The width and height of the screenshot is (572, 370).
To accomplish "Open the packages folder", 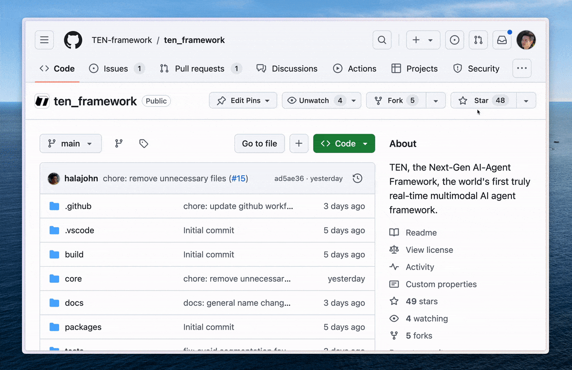I will (83, 327).
